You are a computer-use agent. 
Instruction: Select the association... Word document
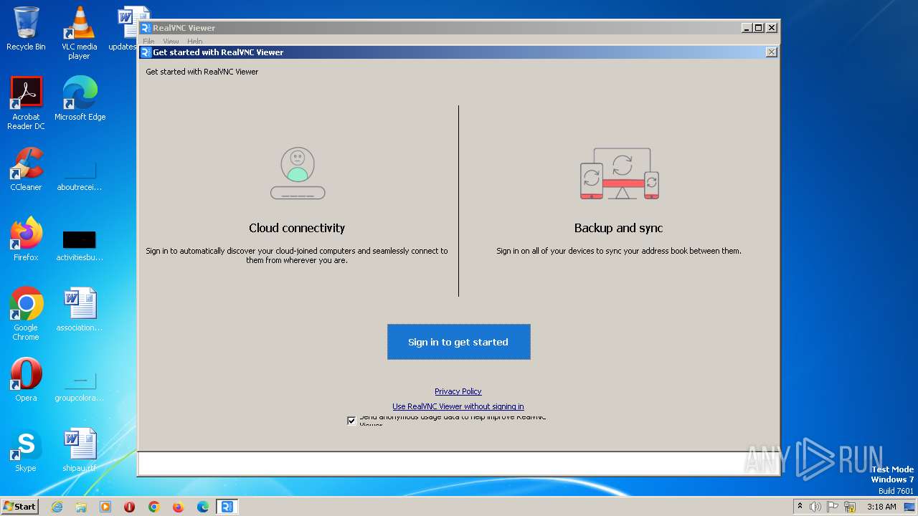pos(79,310)
